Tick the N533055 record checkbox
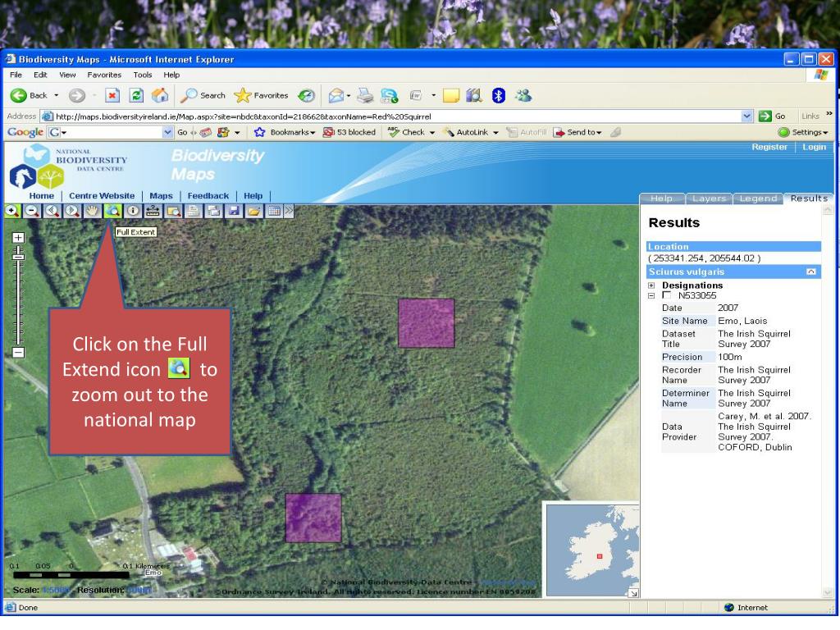Viewport: 840px width, 630px height. 666,295
